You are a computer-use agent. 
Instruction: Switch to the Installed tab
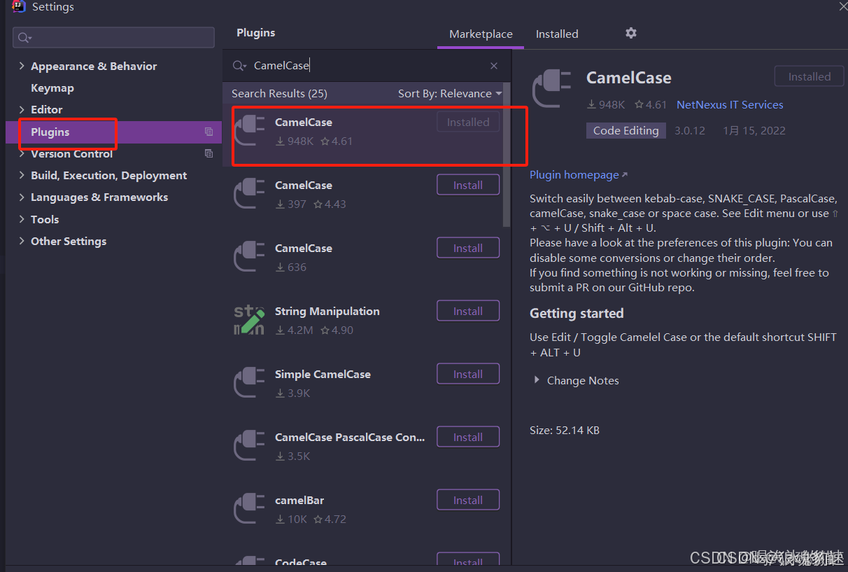[557, 34]
